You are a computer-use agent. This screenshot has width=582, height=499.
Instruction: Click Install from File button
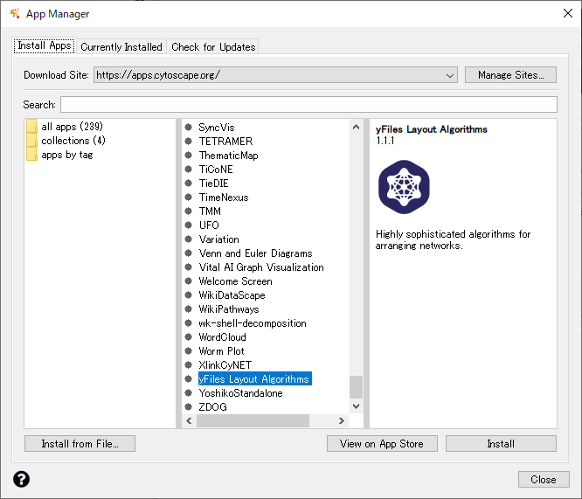point(80,444)
